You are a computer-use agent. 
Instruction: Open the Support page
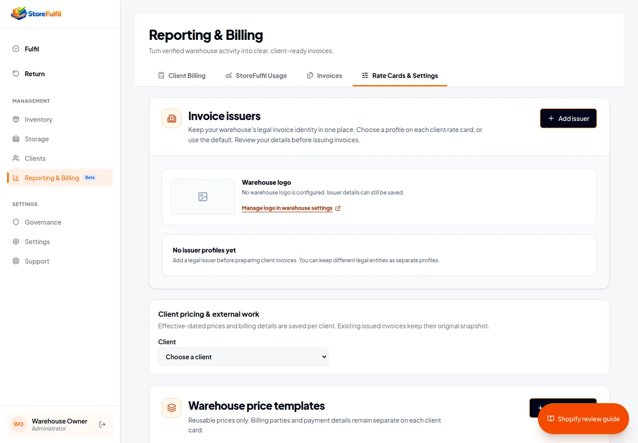click(60, 261)
